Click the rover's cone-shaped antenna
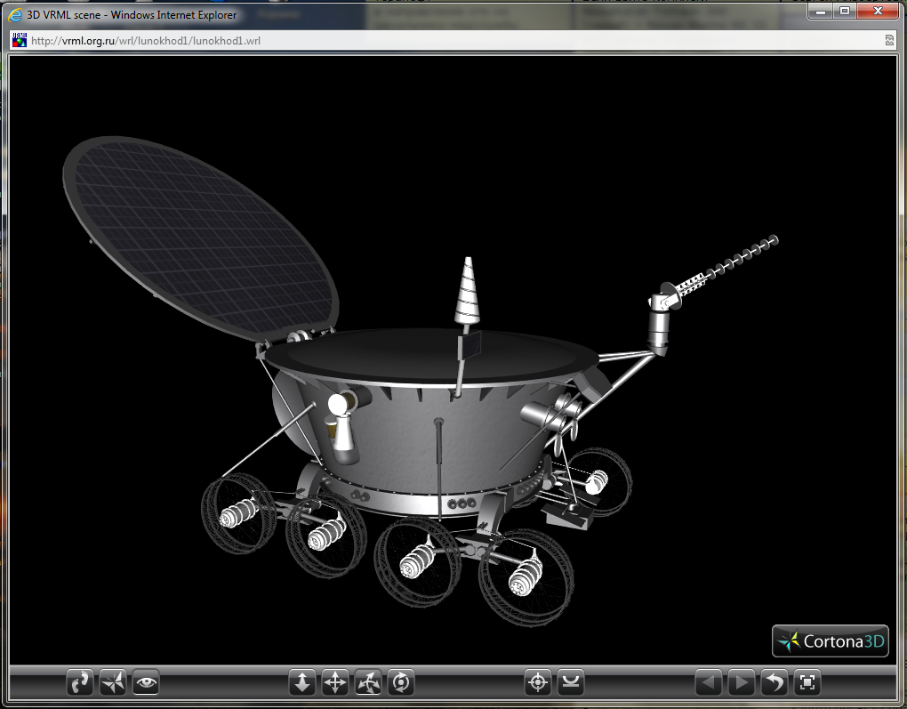Image resolution: width=907 pixels, height=709 pixels. [468, 294]
